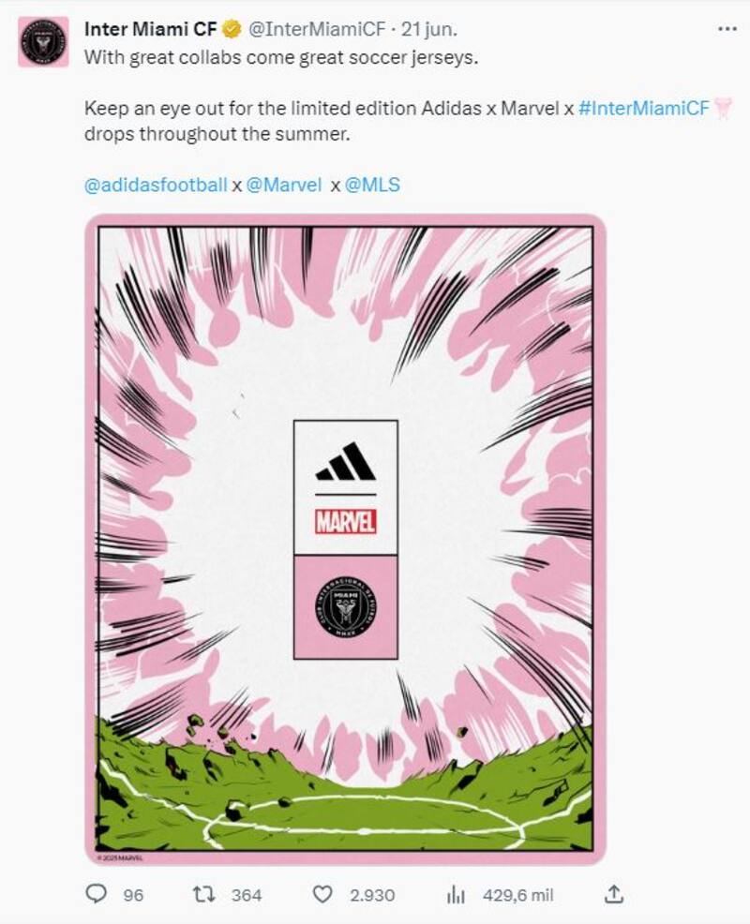Like the tweet with the heart icon
Screen dimensions: 750x924
pos(322,895)
